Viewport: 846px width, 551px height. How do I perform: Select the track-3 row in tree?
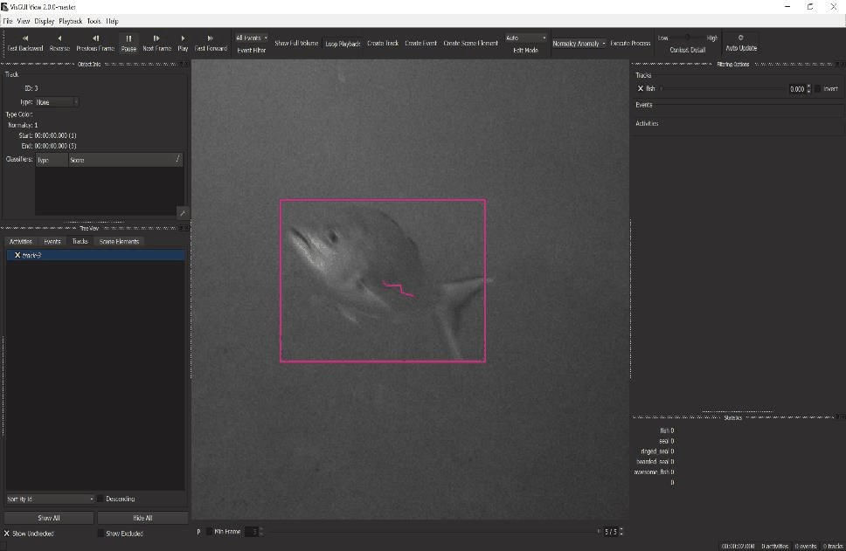click(x=95, y=255)
